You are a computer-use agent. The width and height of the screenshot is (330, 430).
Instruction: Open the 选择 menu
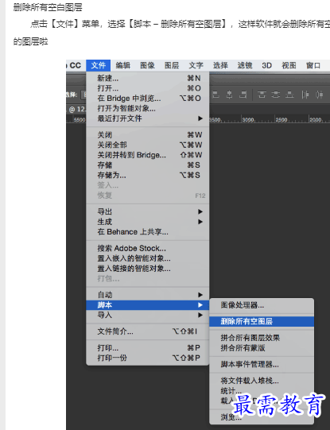coord(220,65)
